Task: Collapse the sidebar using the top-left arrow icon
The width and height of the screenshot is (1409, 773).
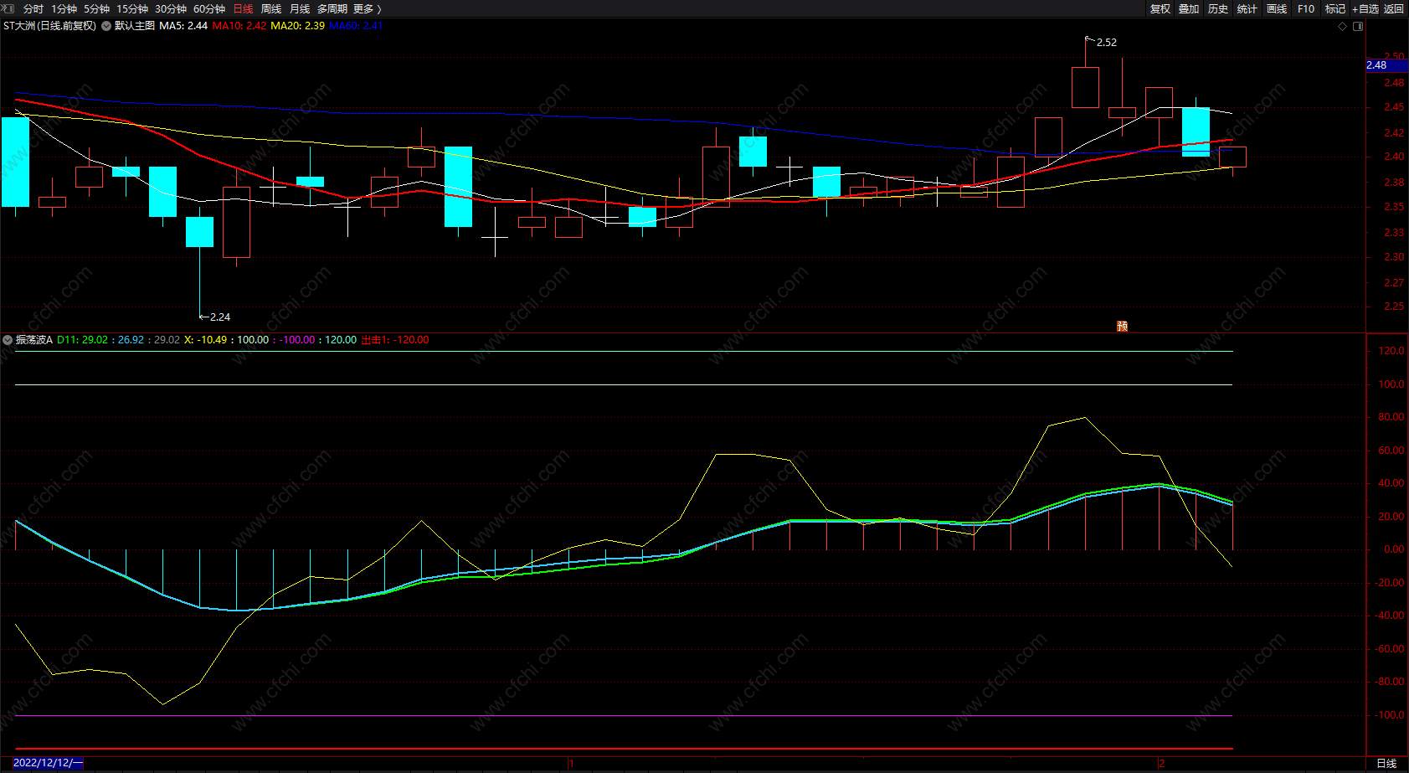Action: [7, 8]
